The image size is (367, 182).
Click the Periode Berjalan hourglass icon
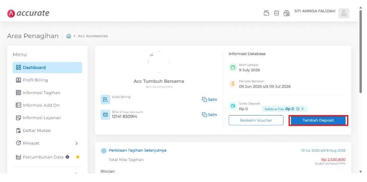(x=233, y=84)
